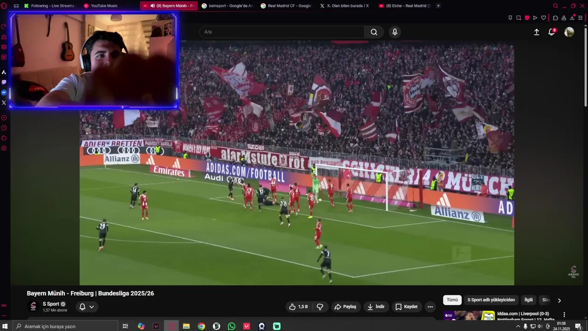This screenshot has width=588, height=331.
Task: Open Messenger in the Opera sidebar
Action: coord(4,92)
